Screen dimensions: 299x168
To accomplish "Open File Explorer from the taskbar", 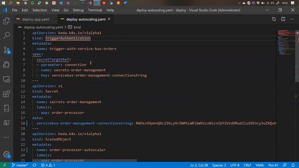I will pyautogui.click(x=18, y=3).
